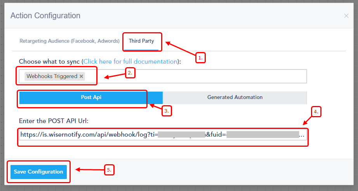Click the red annotation marker numbered 5
358x191 pixels.
(109, 170)
